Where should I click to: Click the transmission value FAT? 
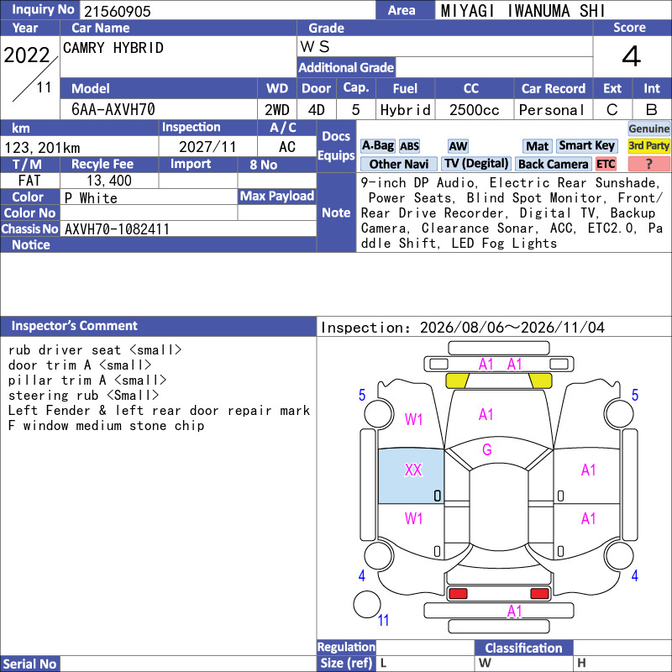pyautogui.click(x=29, y=181)
